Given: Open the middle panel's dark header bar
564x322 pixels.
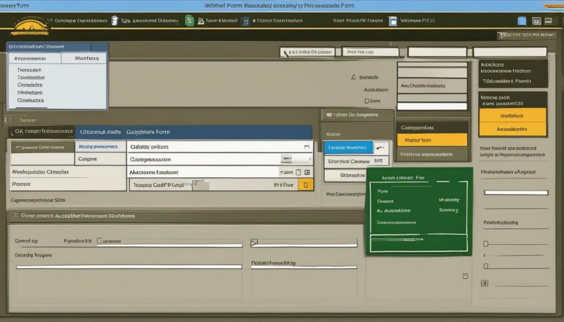Looking at the screenshot, I should click(357, 115).
